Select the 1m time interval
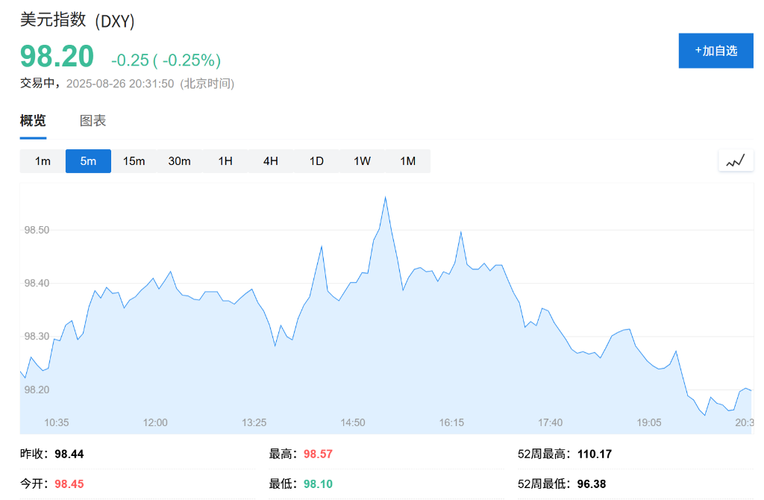This screenshot has width=764, height=500. (x=43, y=161)
